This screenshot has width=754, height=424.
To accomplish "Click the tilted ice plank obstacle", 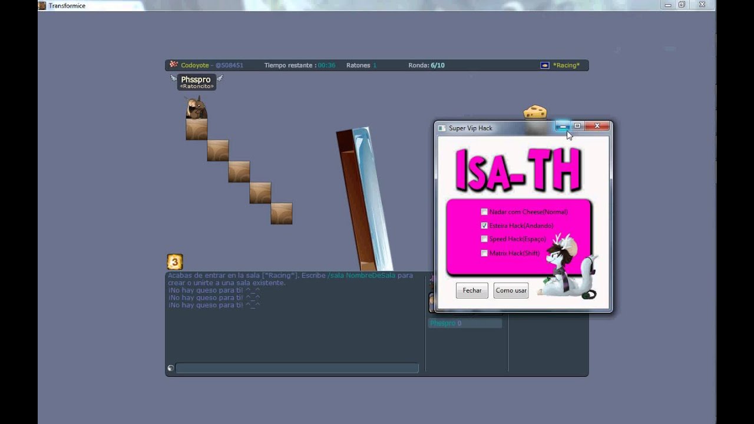I will pyautogui.click(x=372, y=199).
